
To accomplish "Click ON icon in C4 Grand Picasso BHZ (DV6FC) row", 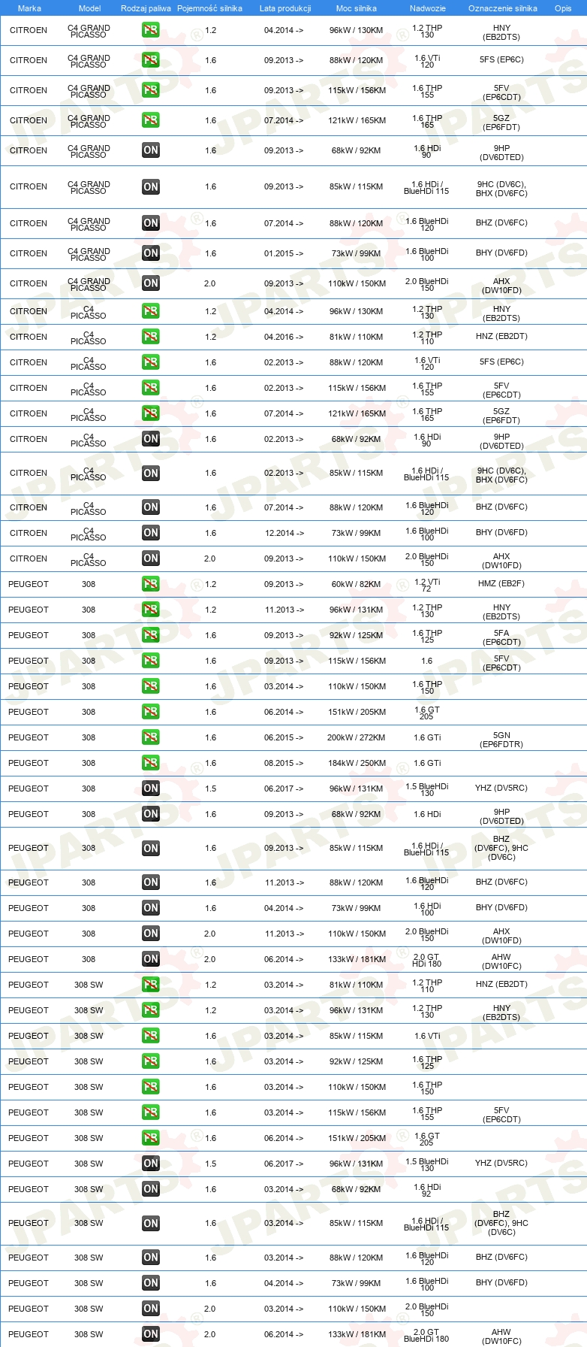I will (151, 223).
